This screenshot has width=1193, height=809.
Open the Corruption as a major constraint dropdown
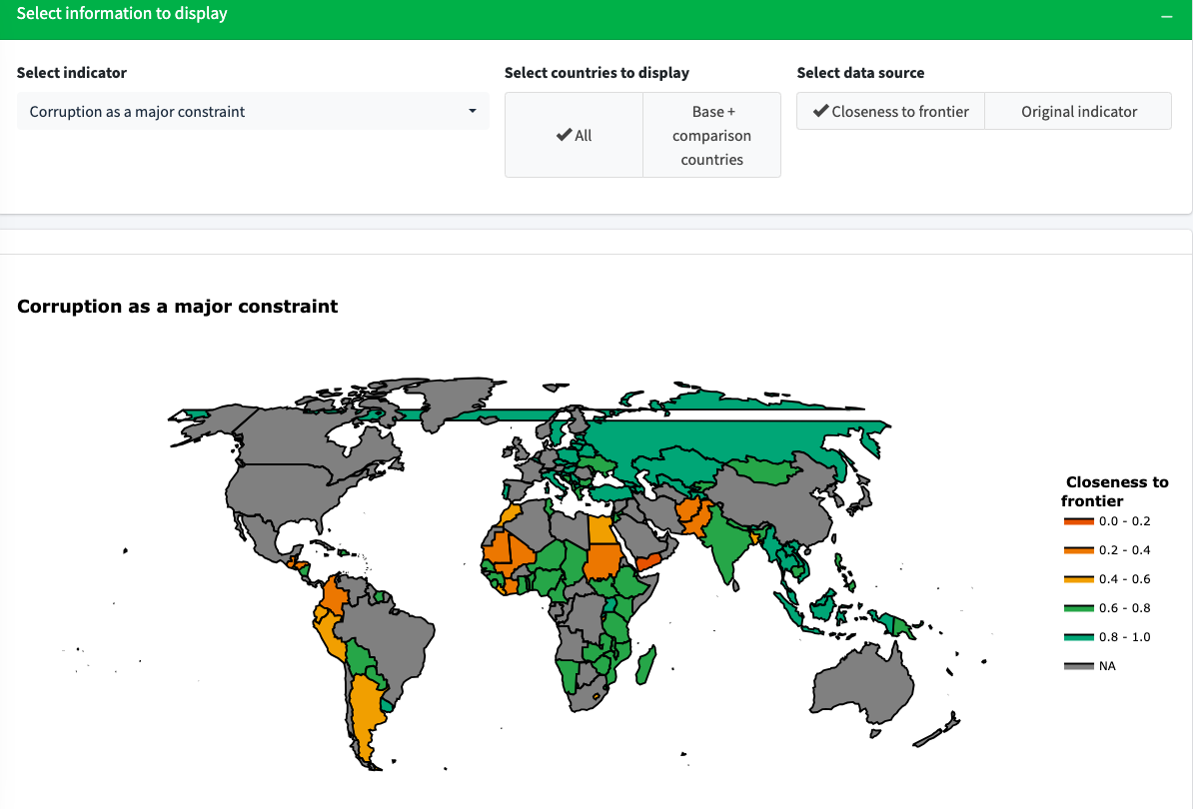point(253,111)
